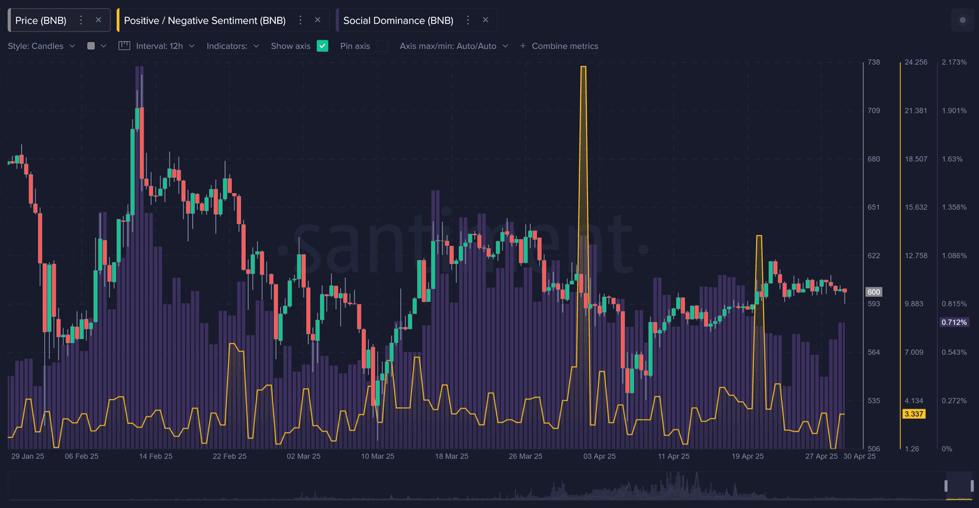The width and height of the screenshot is (979, 508).
Task: Expand the Style: Candles dropdown
Action: pyautogui.click(x=41, y=46)
